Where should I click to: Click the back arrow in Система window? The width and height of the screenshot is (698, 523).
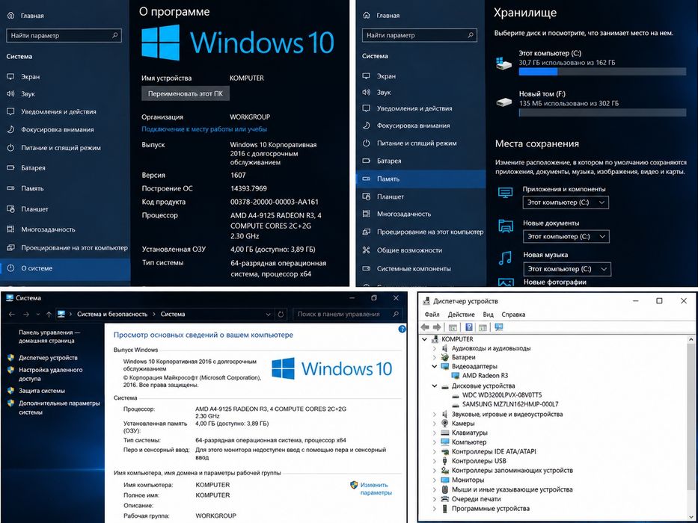(11, 314)
